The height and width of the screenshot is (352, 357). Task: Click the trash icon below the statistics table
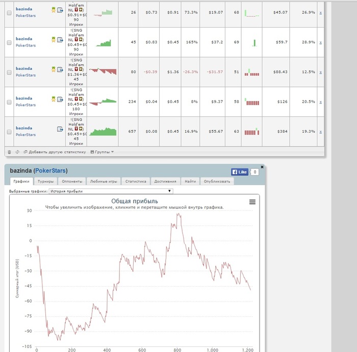[x=9, y=152]
